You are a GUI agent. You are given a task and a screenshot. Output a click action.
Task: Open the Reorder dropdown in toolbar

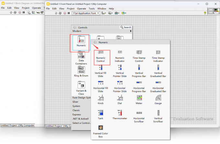pos(124,13)
